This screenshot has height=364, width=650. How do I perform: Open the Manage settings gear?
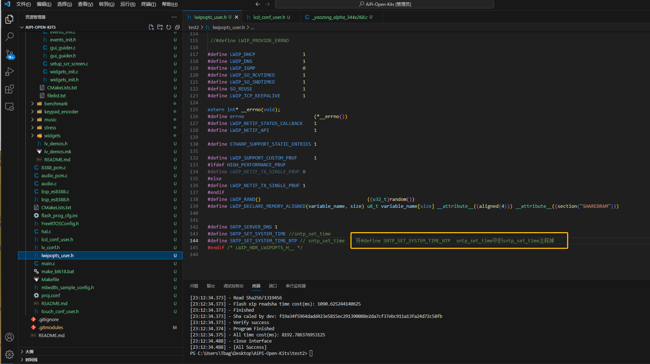[9, 354]
